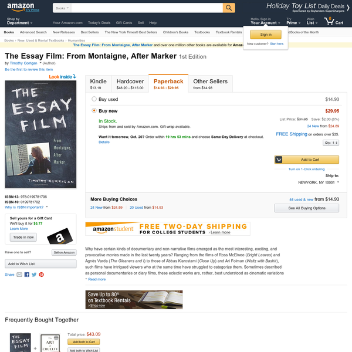Click the Add to Cart button

[307, 160]
